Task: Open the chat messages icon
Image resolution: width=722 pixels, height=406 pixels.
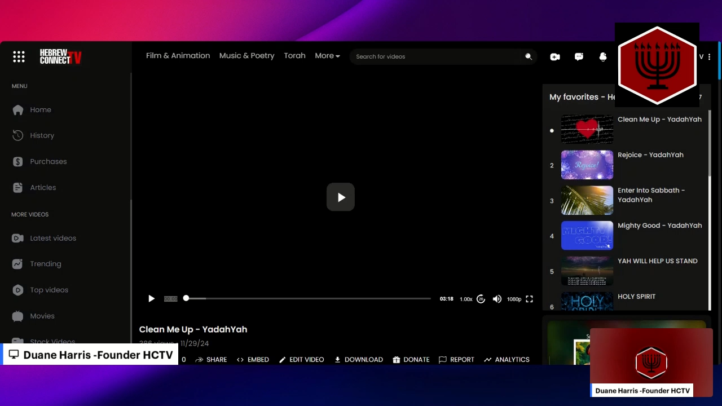Action: 579,56
